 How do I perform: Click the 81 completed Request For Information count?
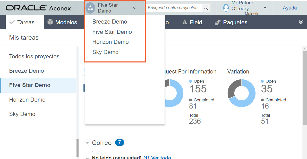[x=193, y=106]
